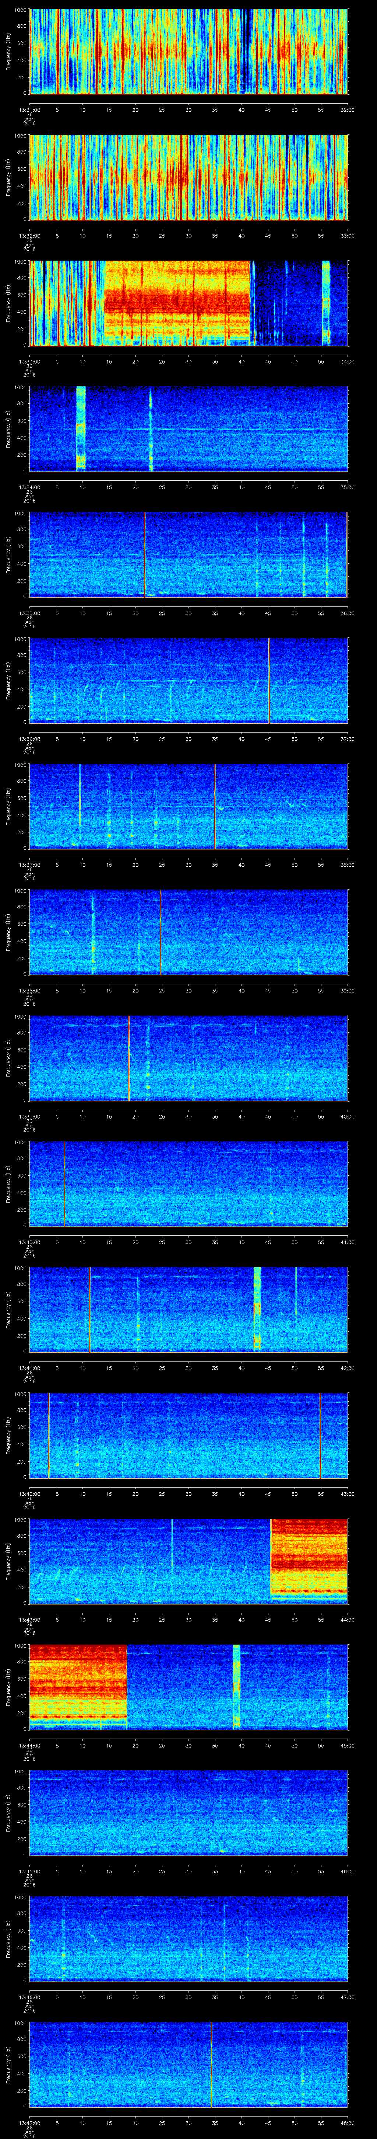
Task: Open the spectrogram panel starting at 13:41:00
Action: [x=189, y=1310]
